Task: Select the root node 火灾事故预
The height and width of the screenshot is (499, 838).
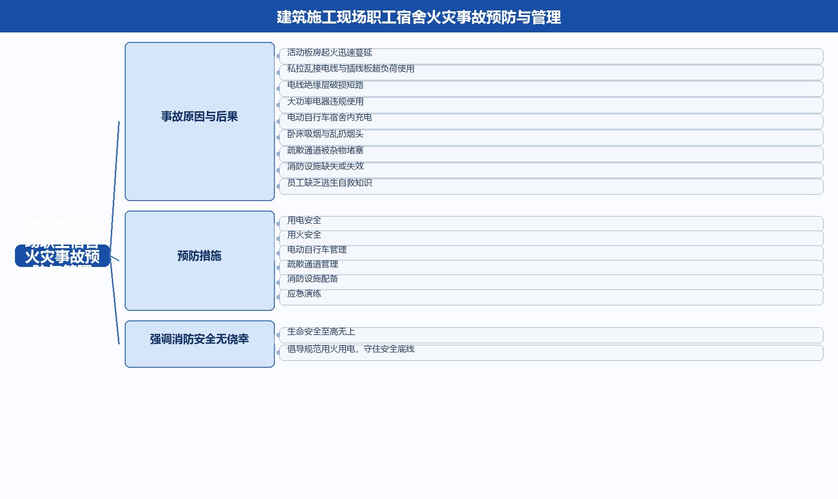Action: tap(62, 255)
